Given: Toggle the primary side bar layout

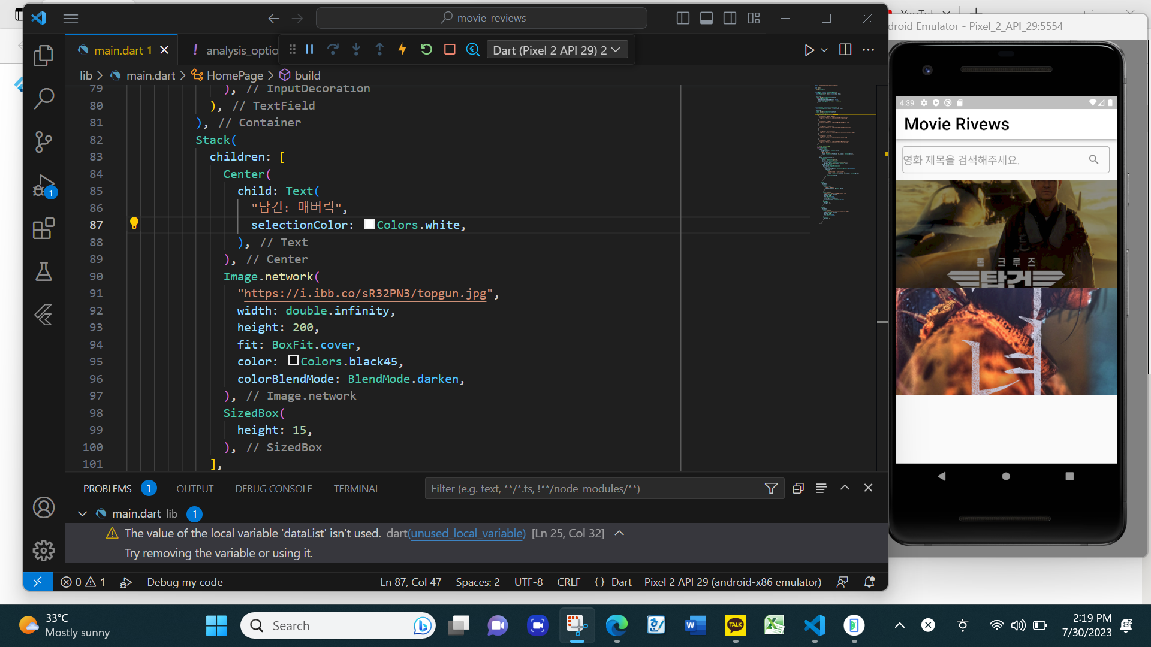Looking at the screenshot, I should pyautogui.click(x=683, y=18).
